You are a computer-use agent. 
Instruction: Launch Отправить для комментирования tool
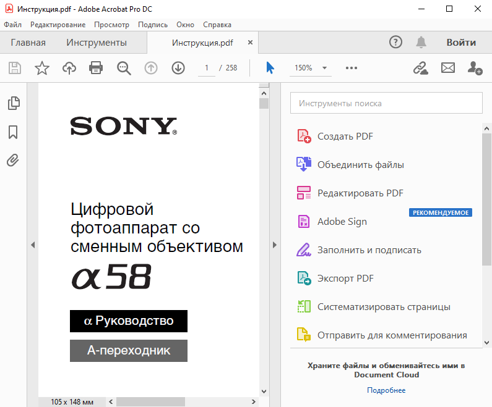[382, 335]
